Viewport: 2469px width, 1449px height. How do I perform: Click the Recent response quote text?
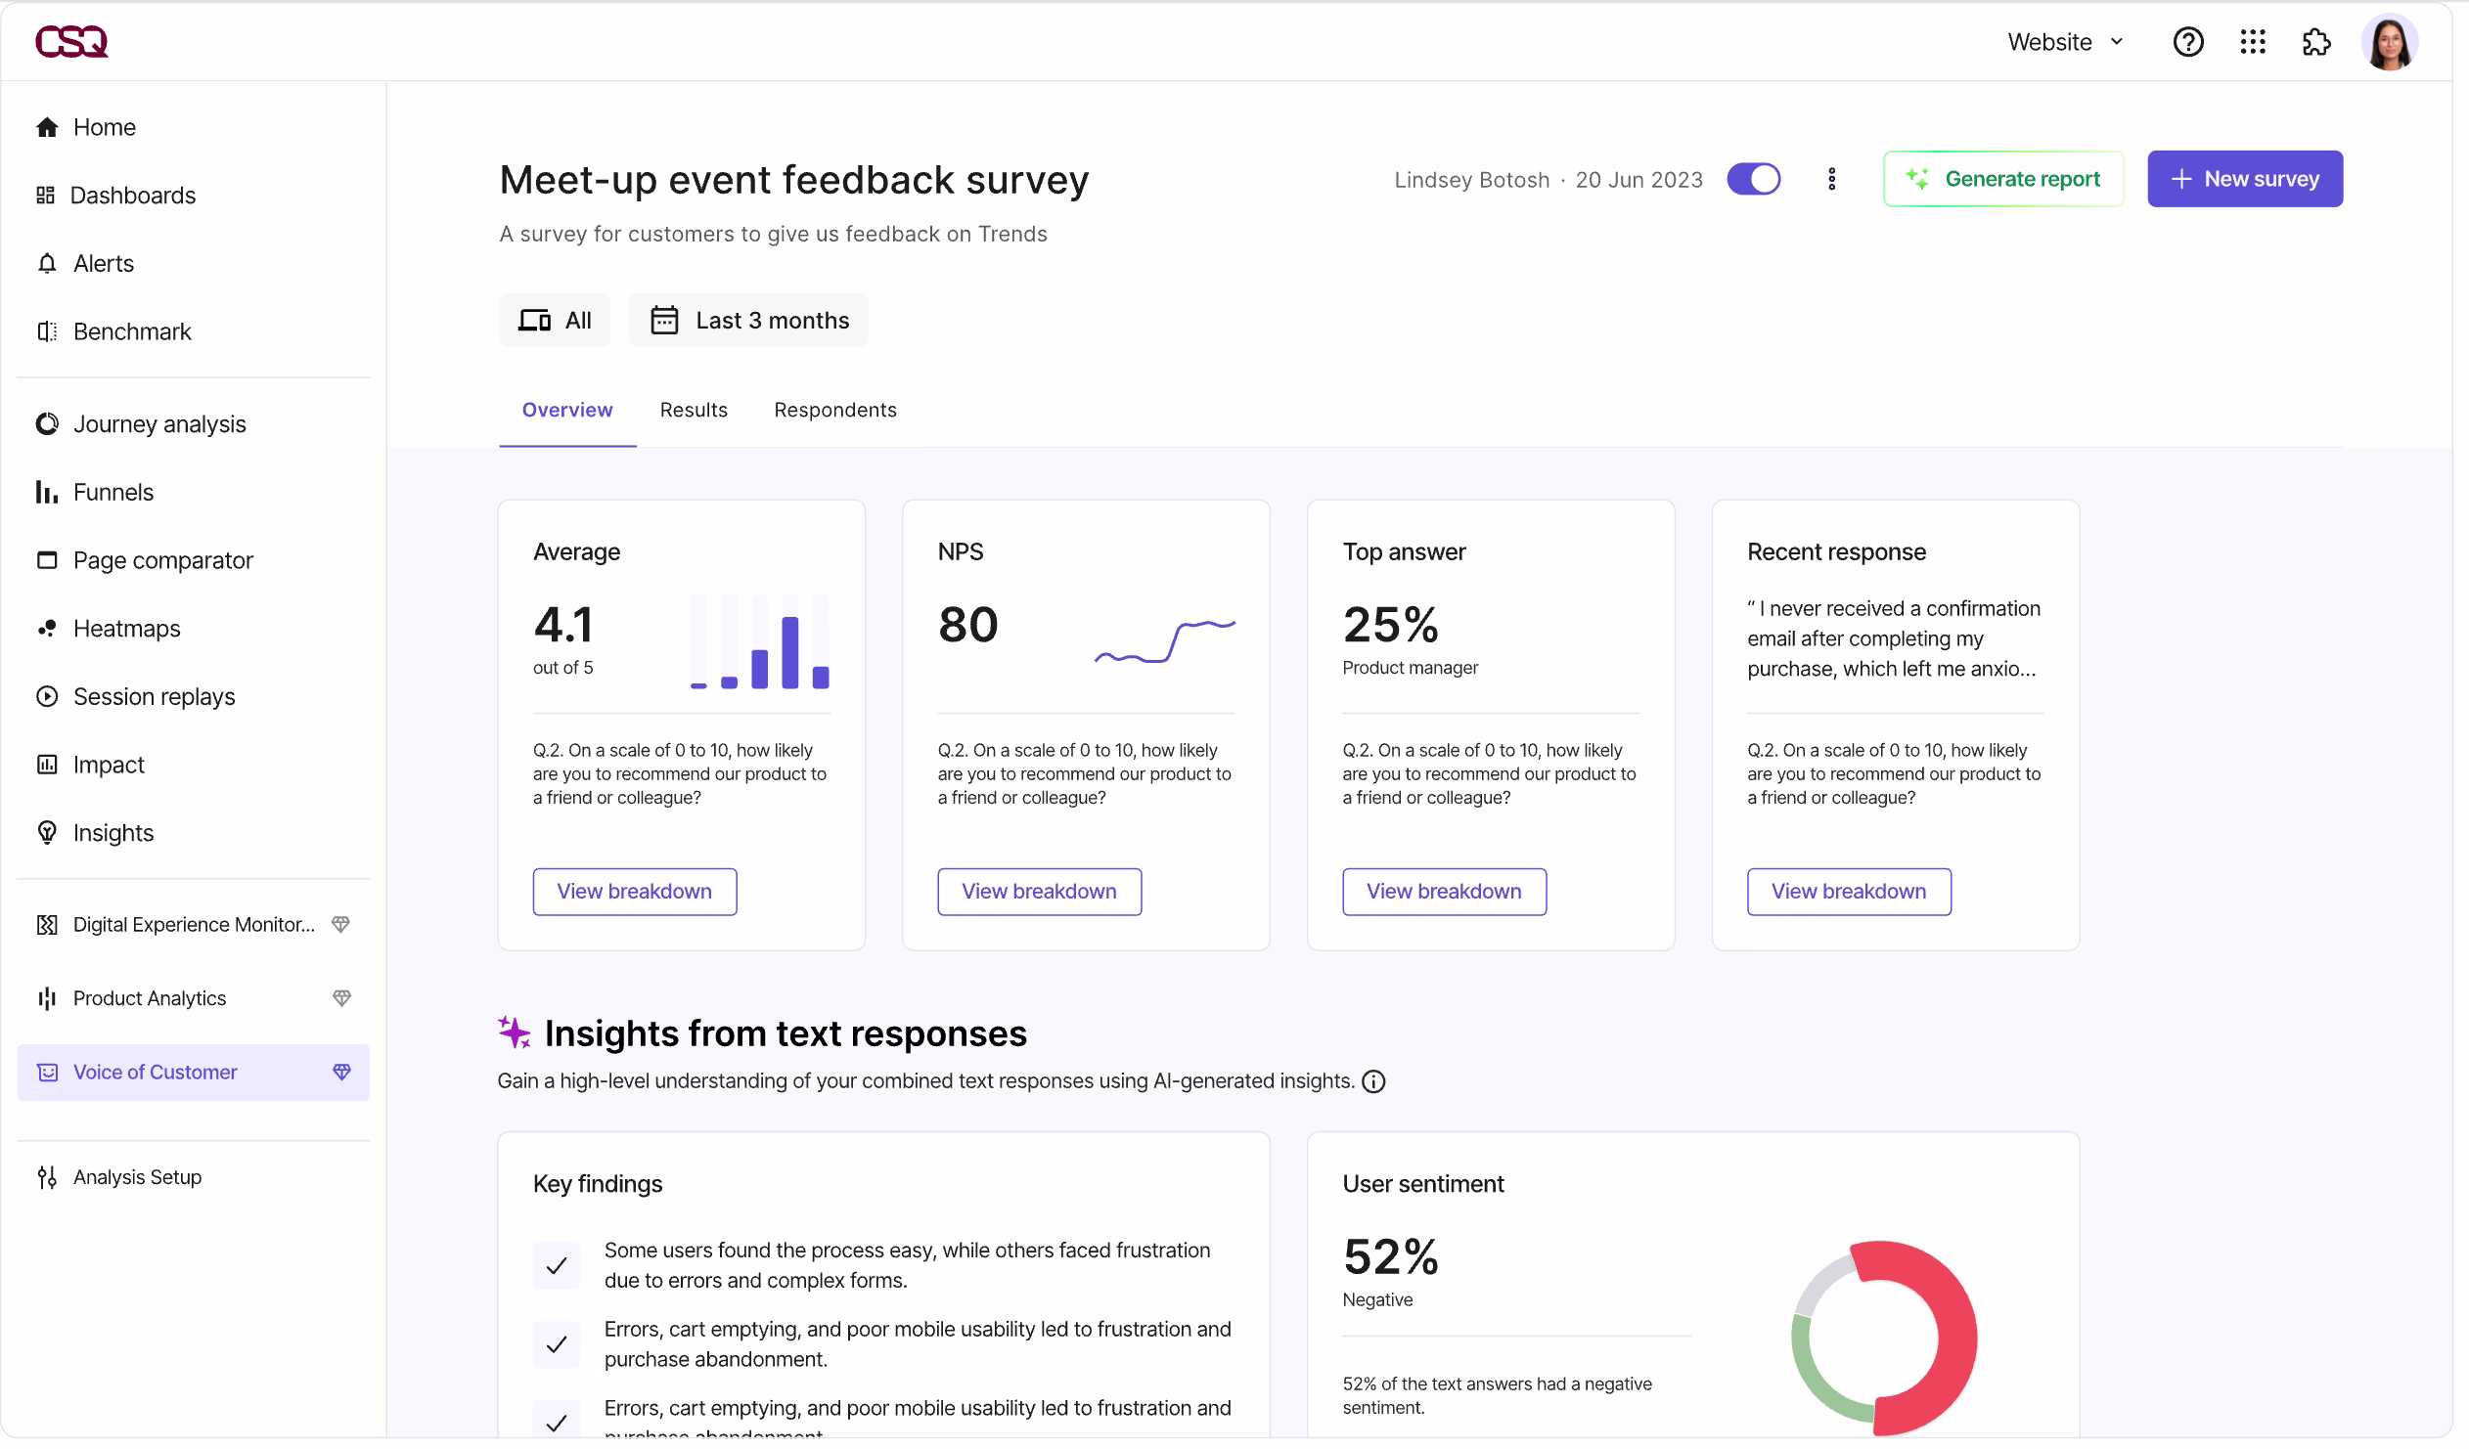(1893, 638)
